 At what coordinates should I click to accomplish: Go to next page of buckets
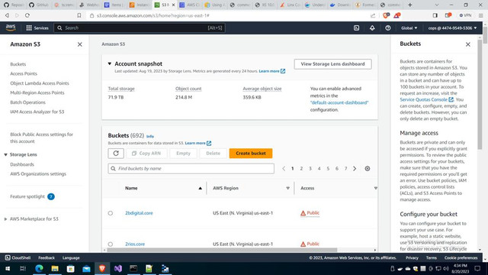(355, 168)
